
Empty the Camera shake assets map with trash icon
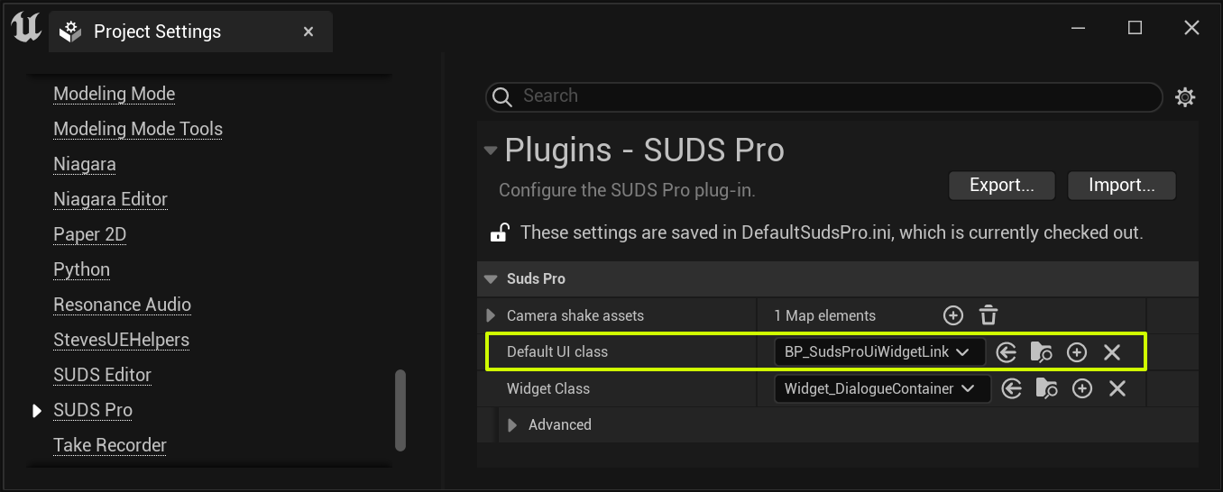click(x=989, y=315)
